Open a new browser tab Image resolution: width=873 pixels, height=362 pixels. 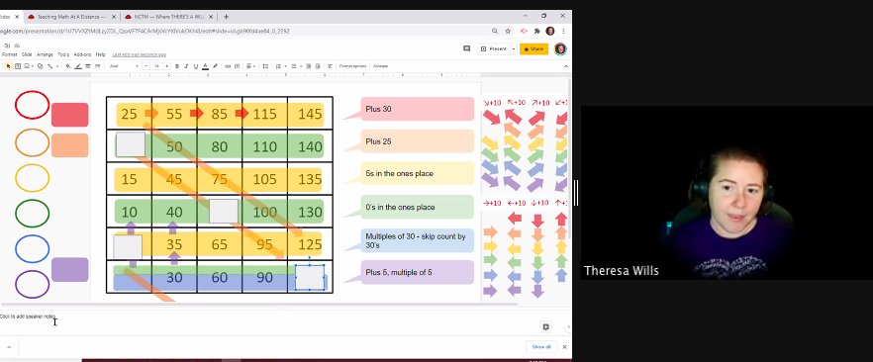(226, 17)
